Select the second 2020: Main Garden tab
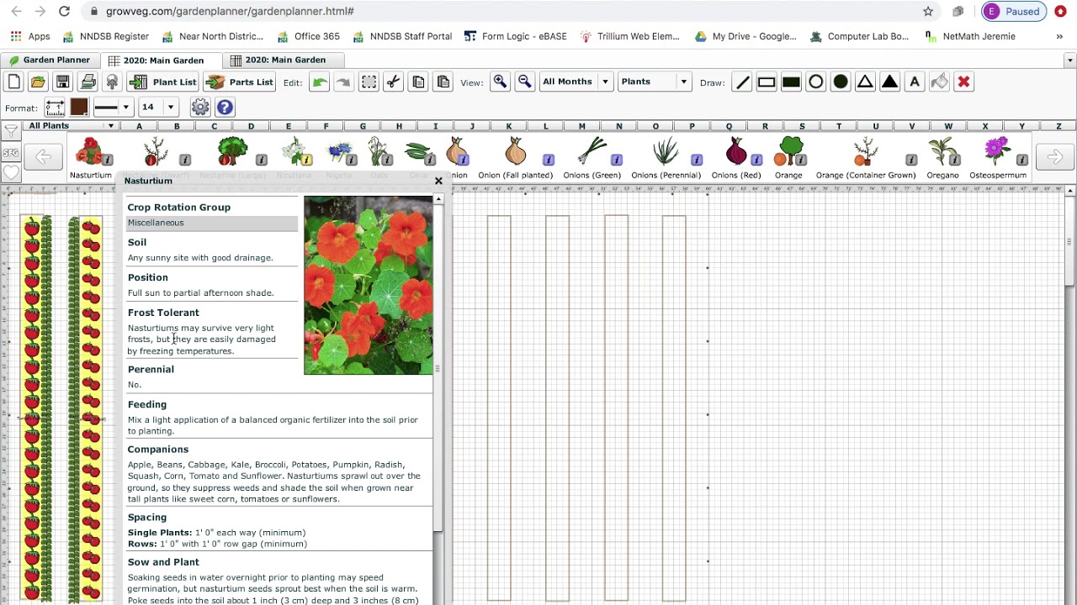1077x605 pixels. pos(285,60)
